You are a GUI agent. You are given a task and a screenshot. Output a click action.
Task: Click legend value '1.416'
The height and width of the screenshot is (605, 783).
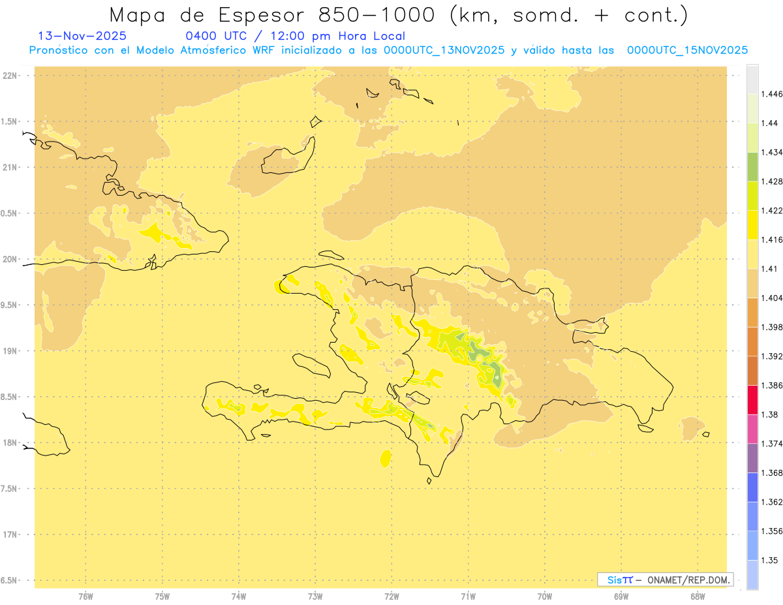[772, 240]
